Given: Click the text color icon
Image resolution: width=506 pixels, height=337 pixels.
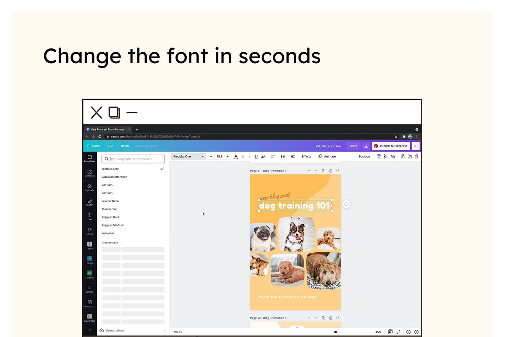Looking at the screenshot, I should click(x=236, y=156).
